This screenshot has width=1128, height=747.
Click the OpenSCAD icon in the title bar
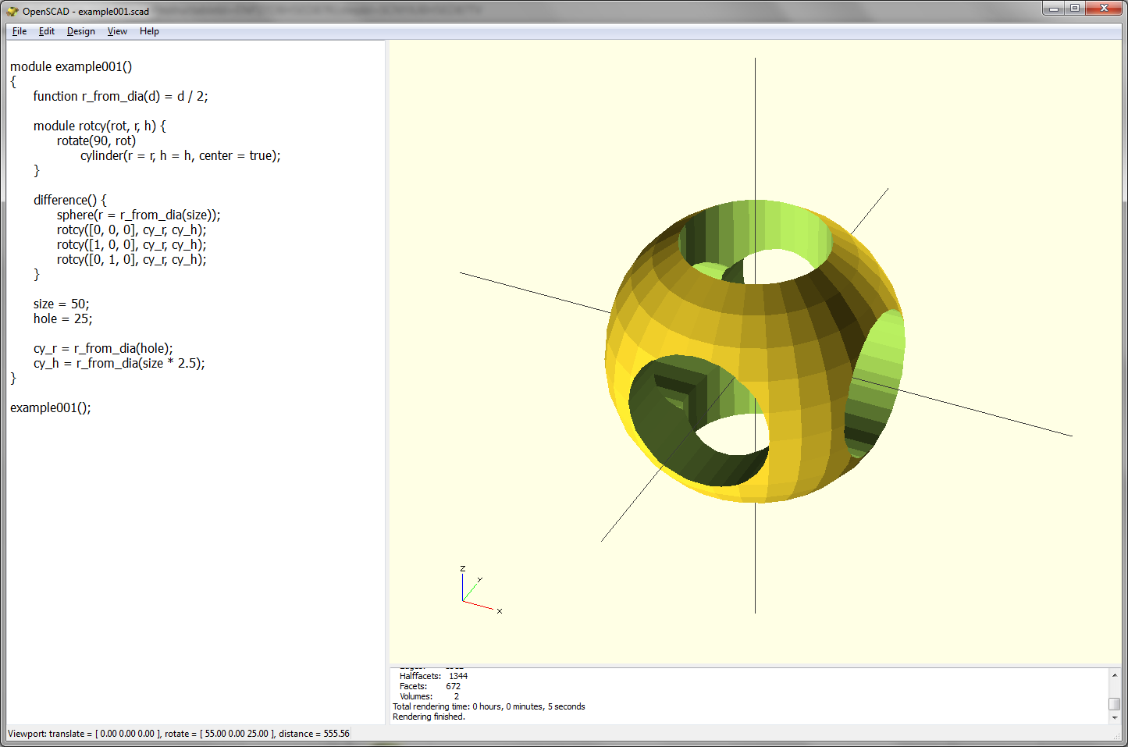coord(11,11)
